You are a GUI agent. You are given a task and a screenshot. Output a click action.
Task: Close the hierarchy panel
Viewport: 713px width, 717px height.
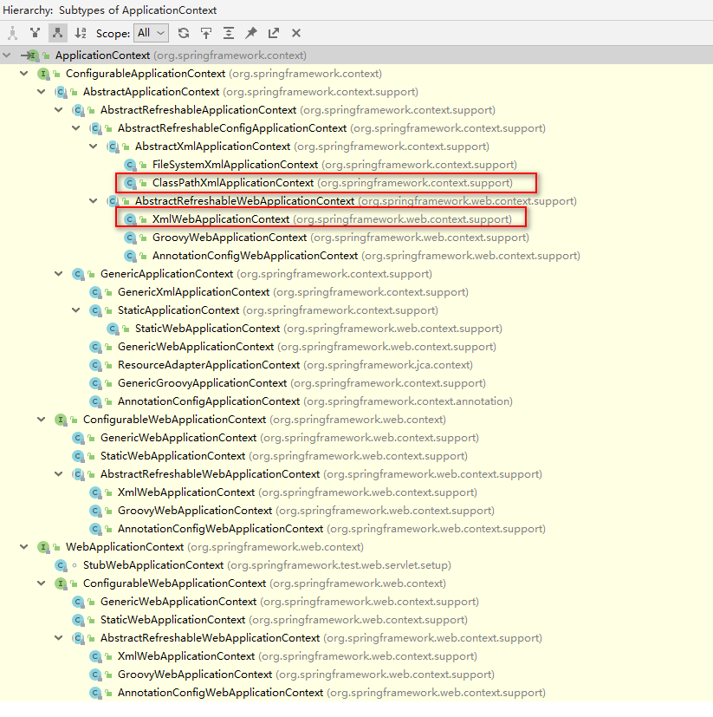point(293,33)
